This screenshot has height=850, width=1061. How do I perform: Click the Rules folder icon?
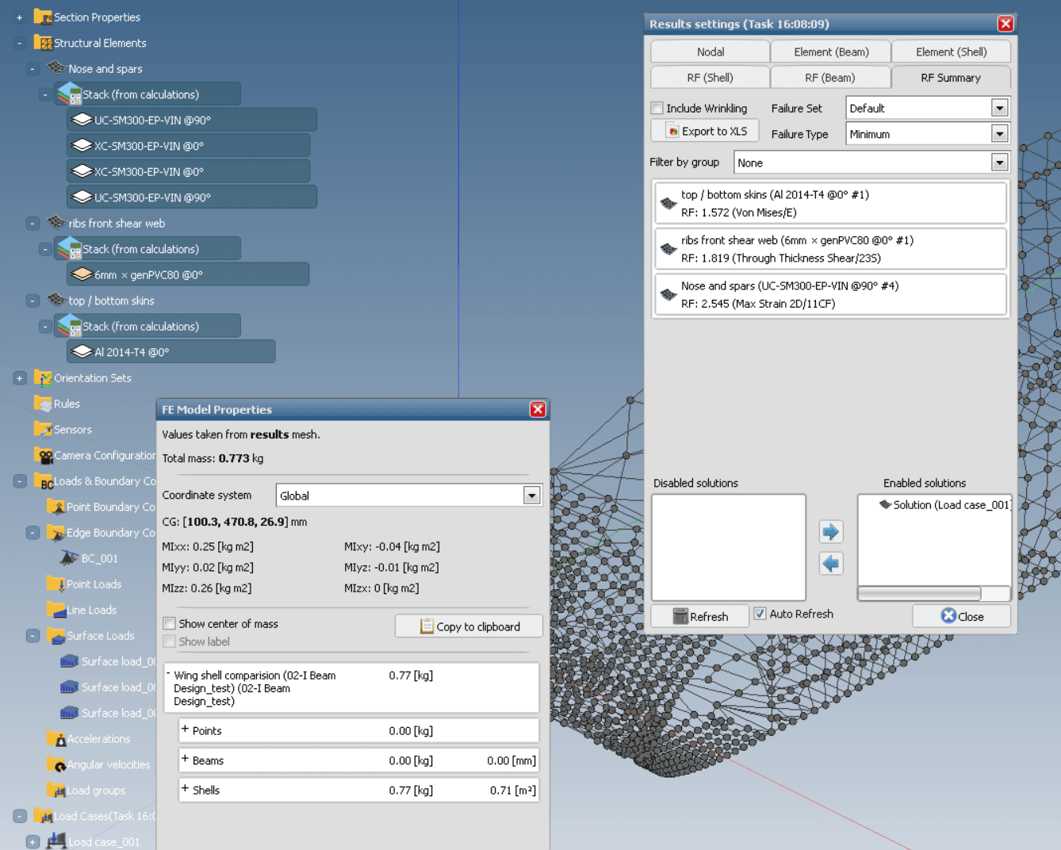tap(43, 404)
